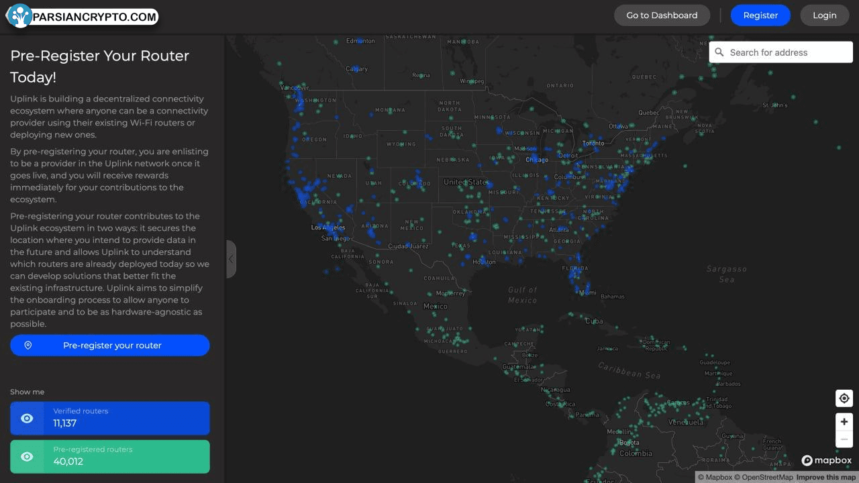Click Houston label on the map
Screen dimensions: 859x483
click(484, 262)
